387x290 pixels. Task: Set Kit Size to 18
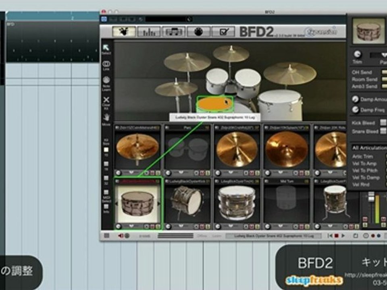106,164
